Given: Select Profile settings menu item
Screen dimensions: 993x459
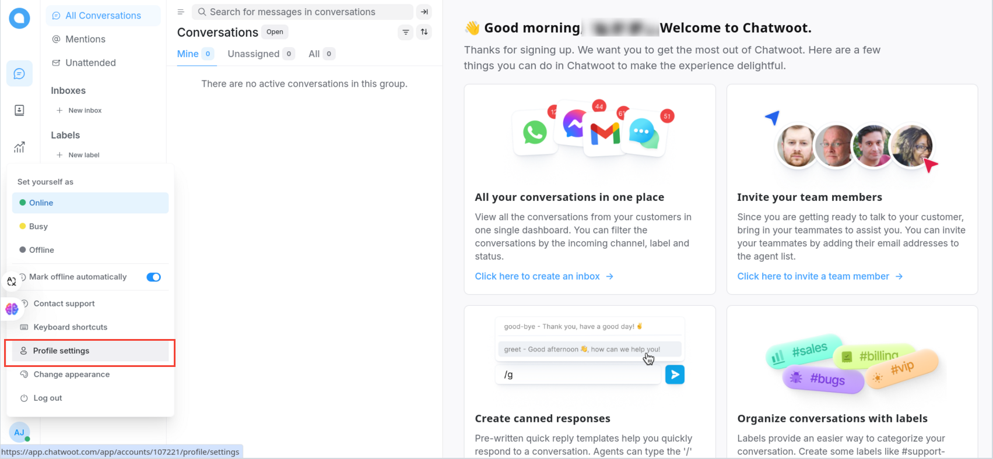Looking at the screenshot, I should [x=90, y=351].
